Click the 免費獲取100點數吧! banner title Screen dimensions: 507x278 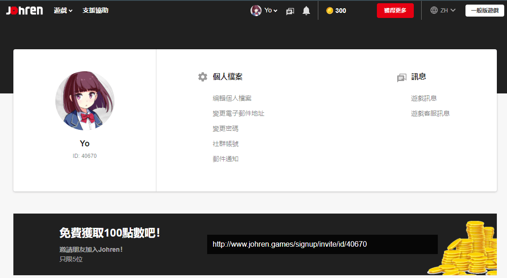[x=110, y=233]
